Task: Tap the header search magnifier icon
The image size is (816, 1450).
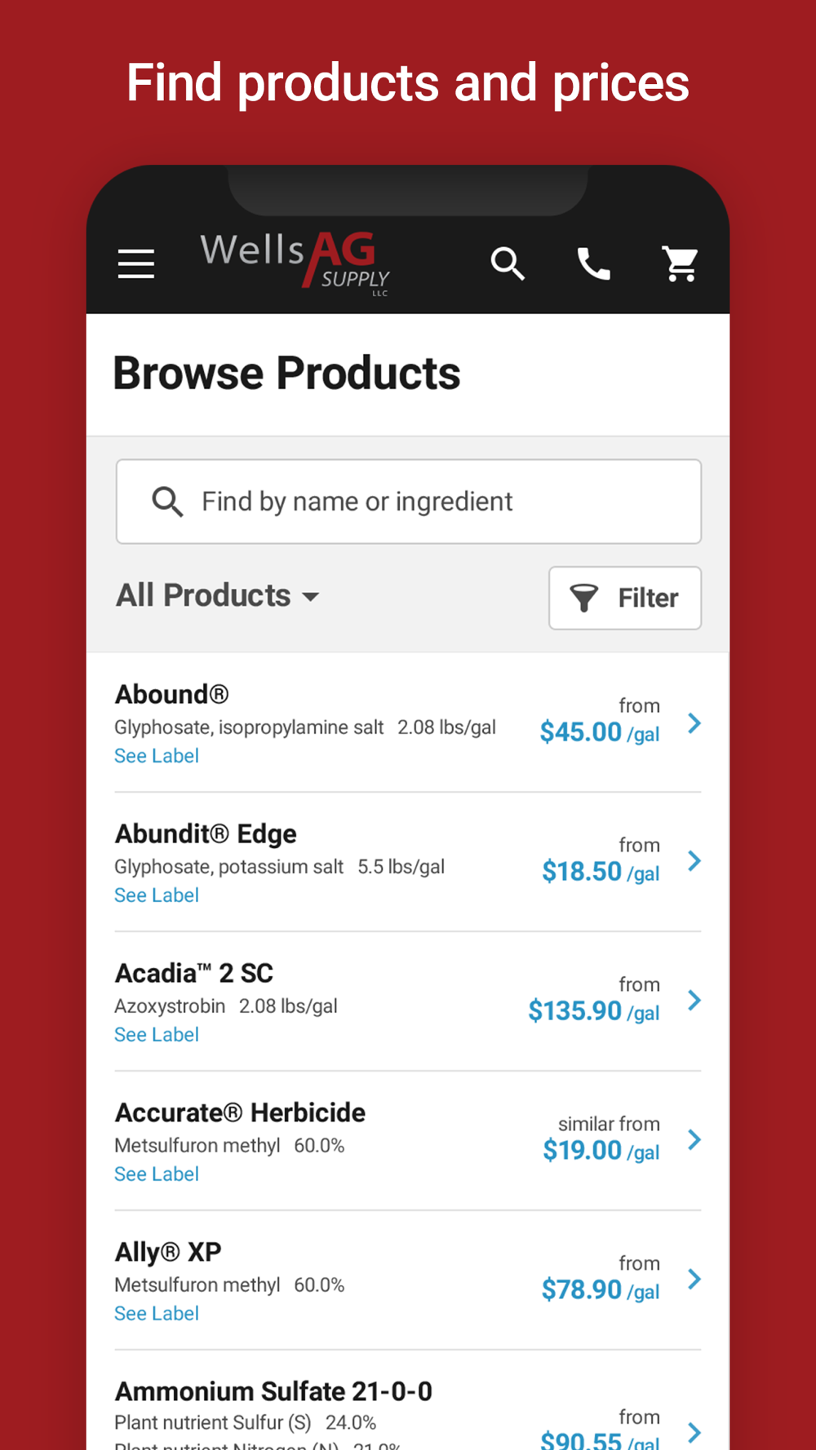Action: tap(508, 263)
